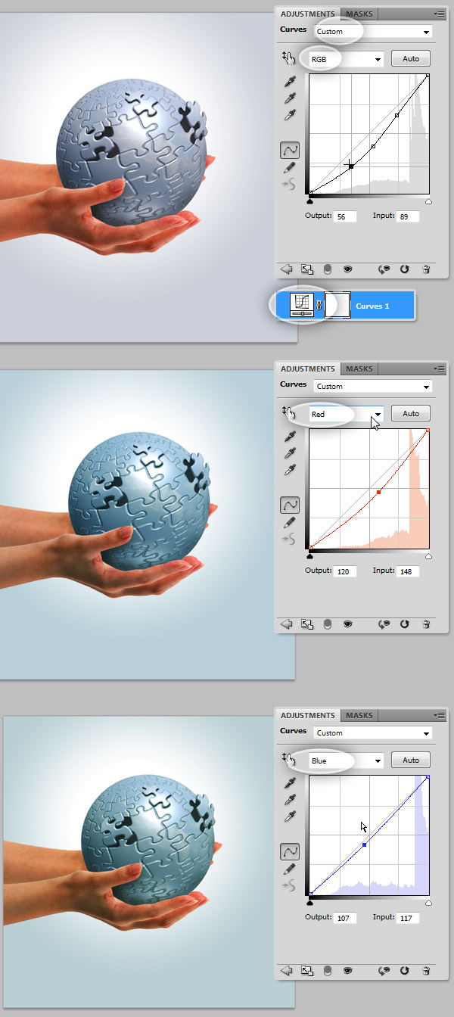Viewport: 454px width, 1017px height.
Task: Select the black point eyedropper in the RGB panel
Action: pos(290,82)
